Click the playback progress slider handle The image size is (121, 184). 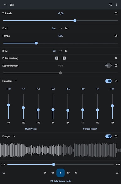click(x=54, y=164)
